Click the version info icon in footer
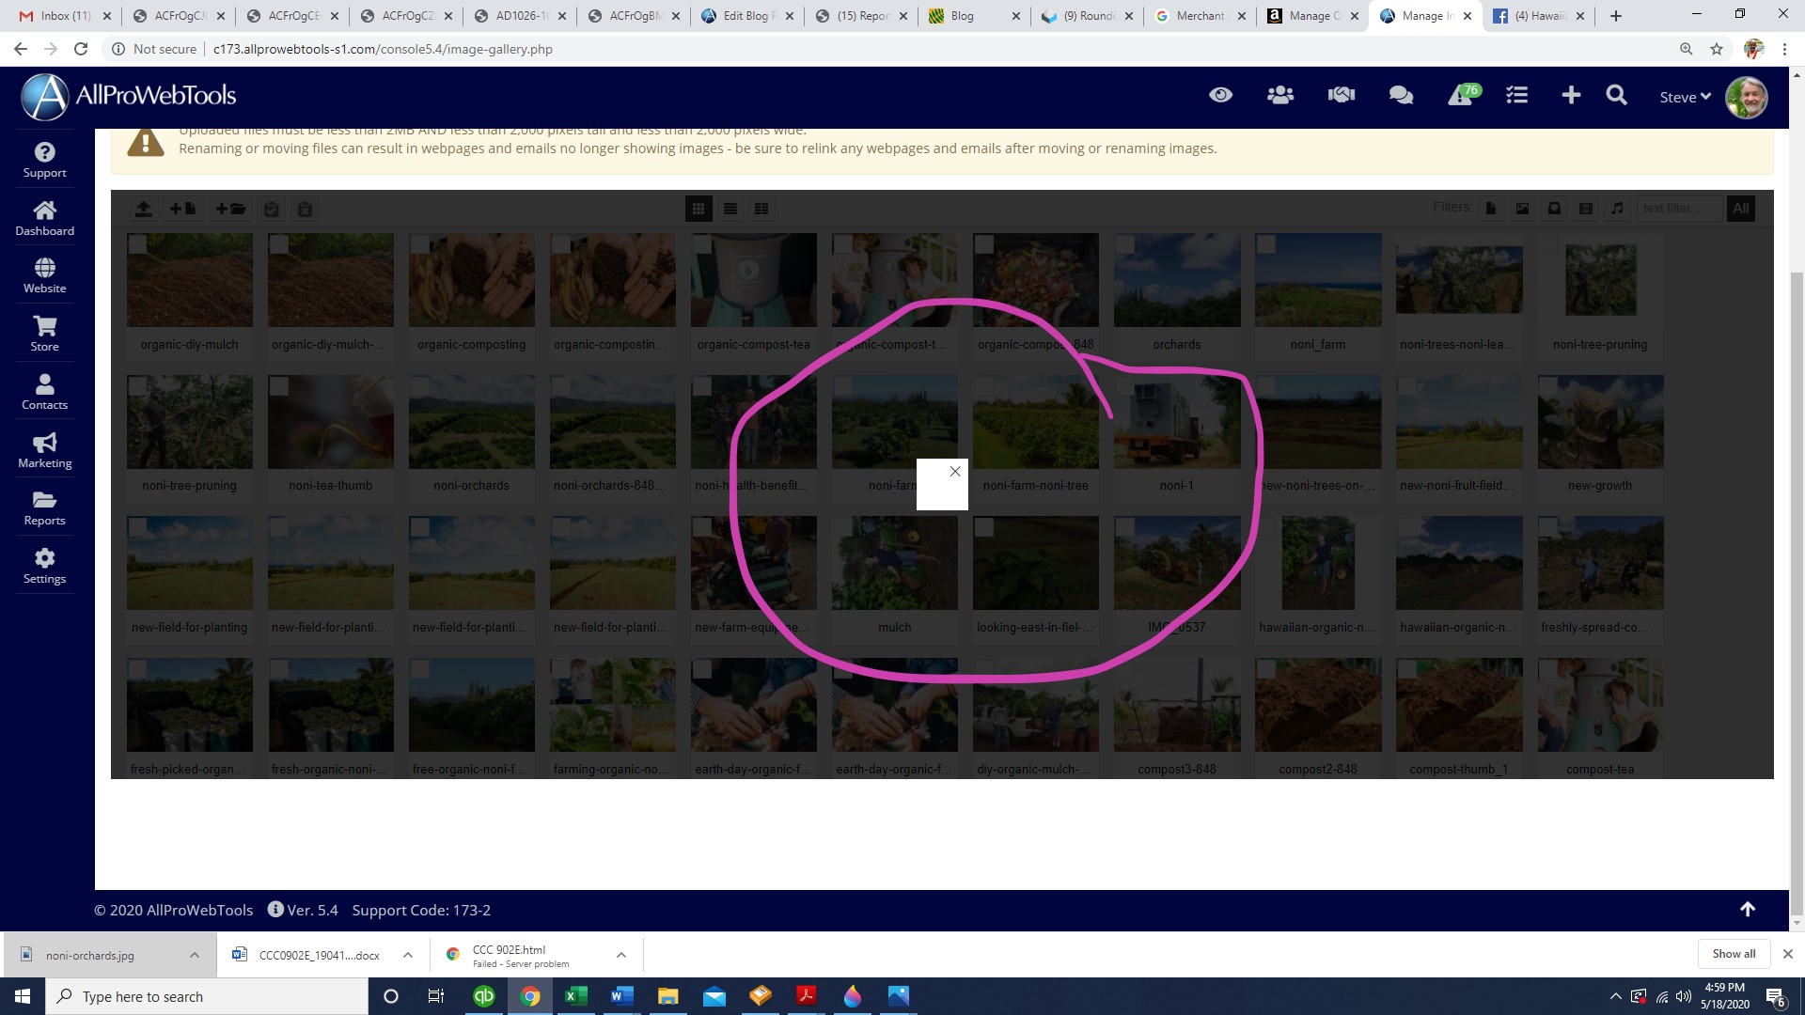The image size is (1805, 1015). pyautogui.click(x=275, y=909)
